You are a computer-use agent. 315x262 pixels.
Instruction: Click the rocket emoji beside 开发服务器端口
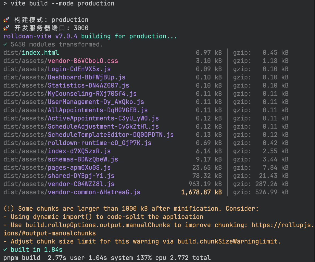coord(6,28)
